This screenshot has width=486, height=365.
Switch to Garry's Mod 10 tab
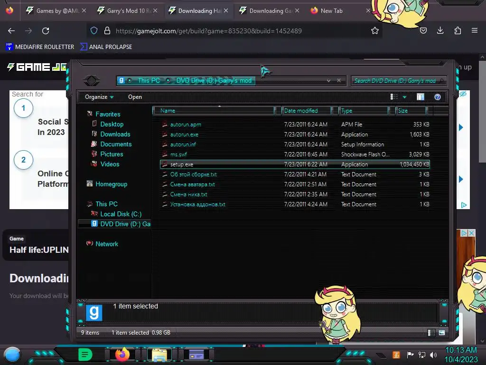(x=127, y=10)
